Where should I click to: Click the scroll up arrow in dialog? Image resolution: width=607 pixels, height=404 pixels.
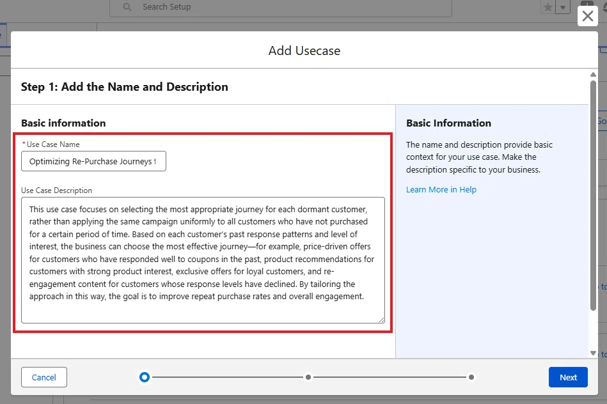(593, 74)
